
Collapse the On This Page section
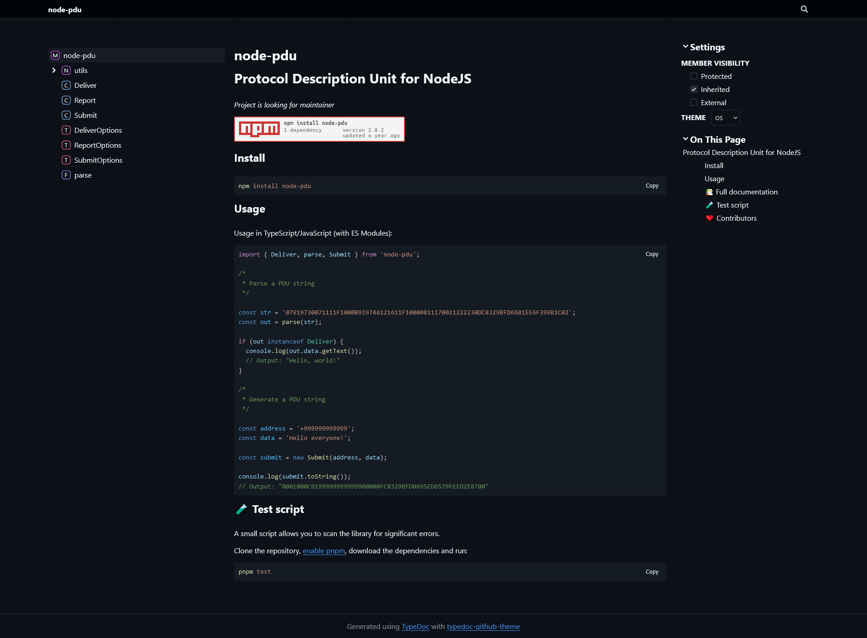714,140
